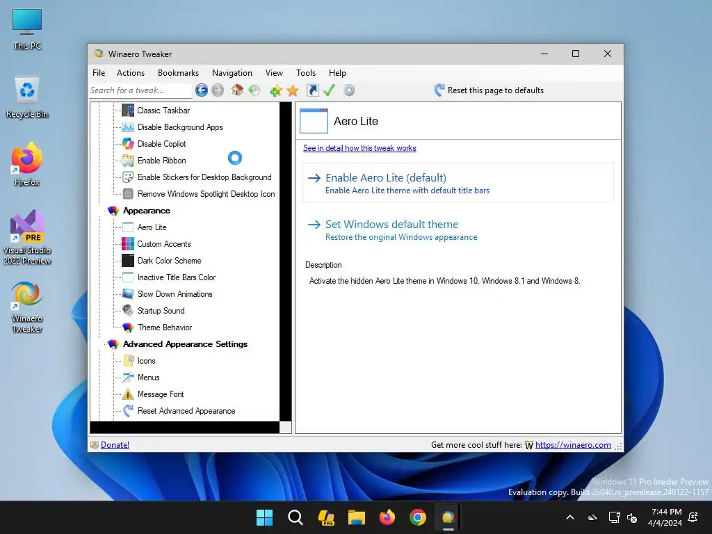Open the Navigation menu

[x=232, y=72]
